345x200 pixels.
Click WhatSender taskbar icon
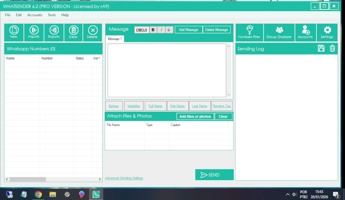pos(96,194)
